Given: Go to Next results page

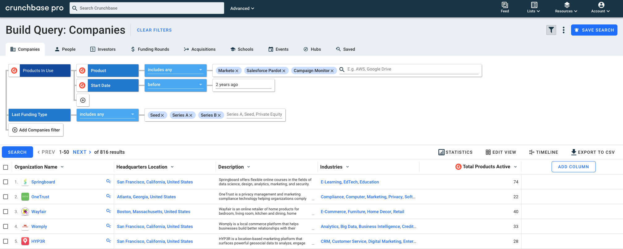Looking at the screenshot, I should point(82,152).
